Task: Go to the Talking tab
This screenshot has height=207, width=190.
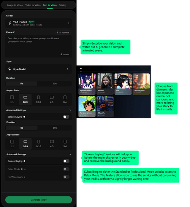Action: (x=63, y=5)
